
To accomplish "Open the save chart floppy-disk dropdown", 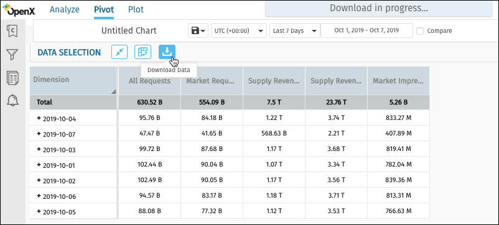I will coord(198,30).
